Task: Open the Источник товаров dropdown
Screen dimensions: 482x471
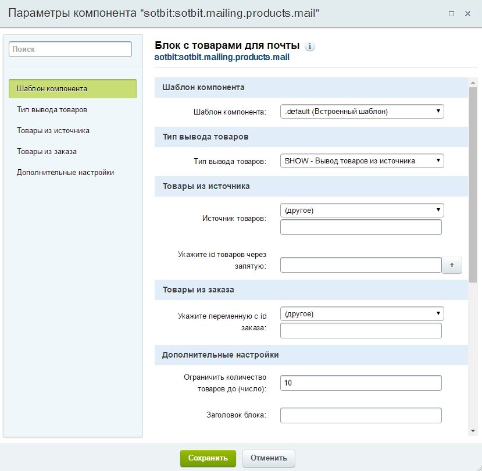Action: point(362,210)
